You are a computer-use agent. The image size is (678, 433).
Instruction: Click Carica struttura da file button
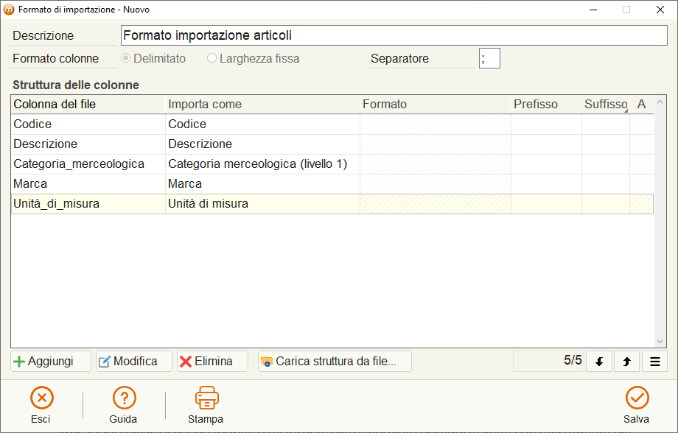pyautogui.click(x=335, y=362)
